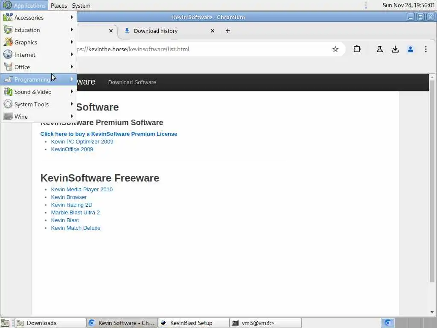Click the Graphics category icon
The image size is (437, 328).
click(8, 42)
